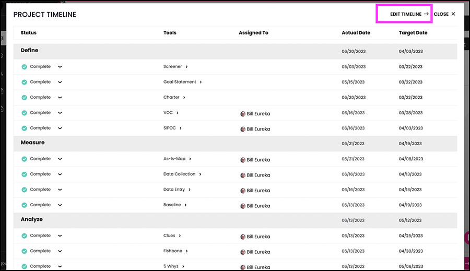Close the Project Timeline dialog

click(x=444, y=14)
